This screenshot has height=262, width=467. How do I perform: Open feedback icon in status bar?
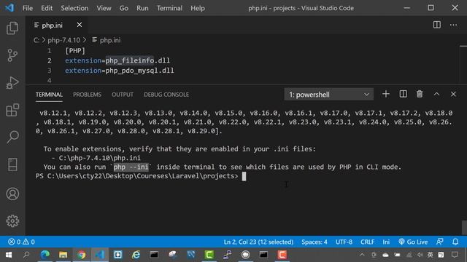tap(440, 242)
